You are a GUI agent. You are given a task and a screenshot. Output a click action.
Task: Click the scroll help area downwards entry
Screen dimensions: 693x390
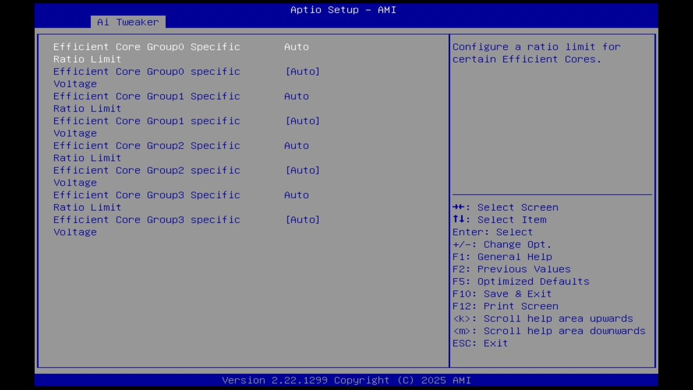pos(549,330)
